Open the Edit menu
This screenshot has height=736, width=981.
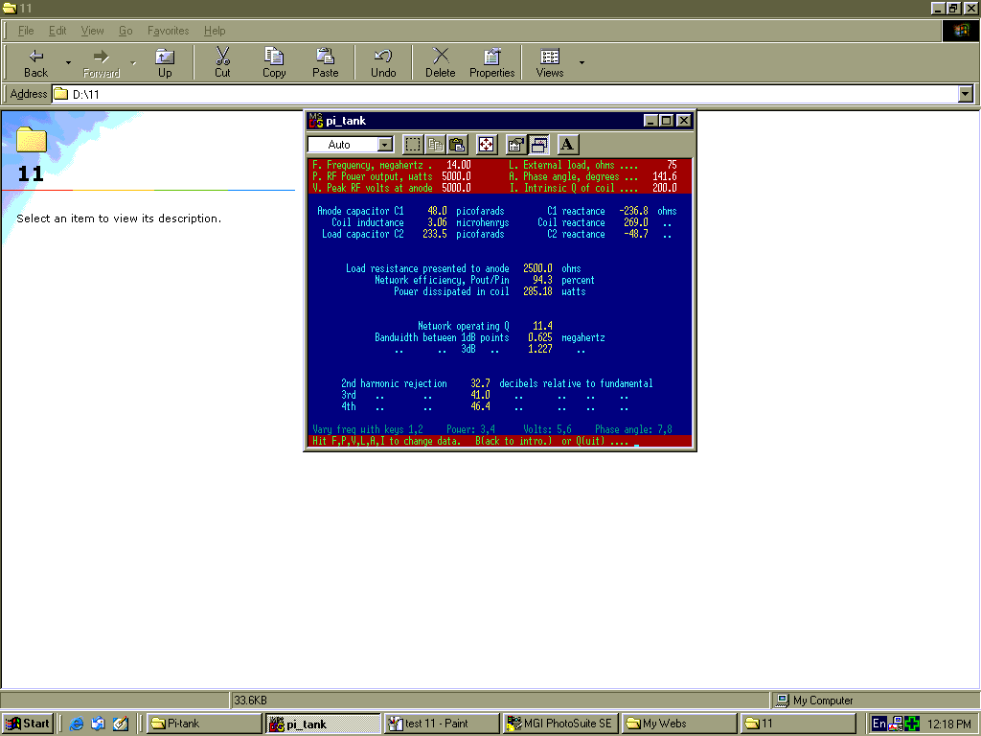point(57,31)
